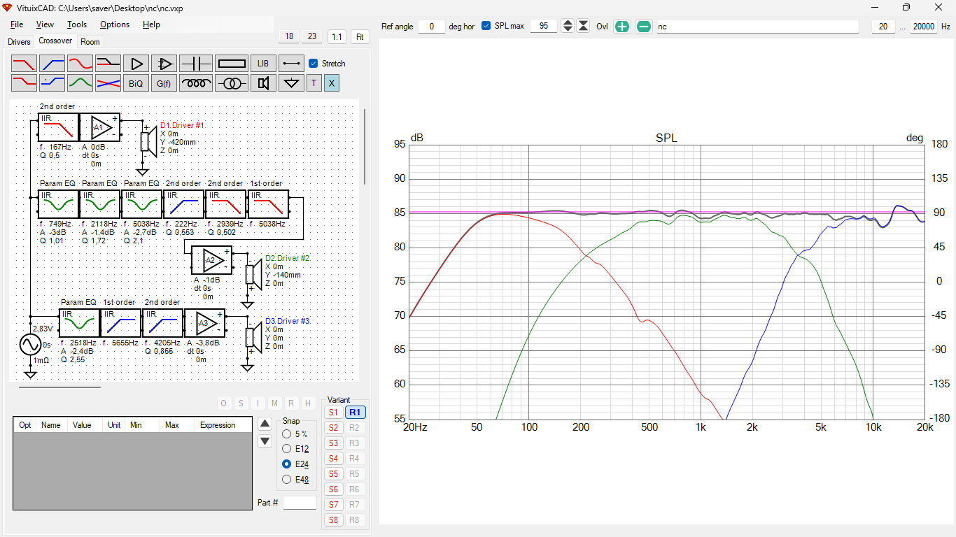The height and width of the screenshot is (537, 956).
Task: Insert red and black line-merge filter block
Action: [x=108, y=64]
